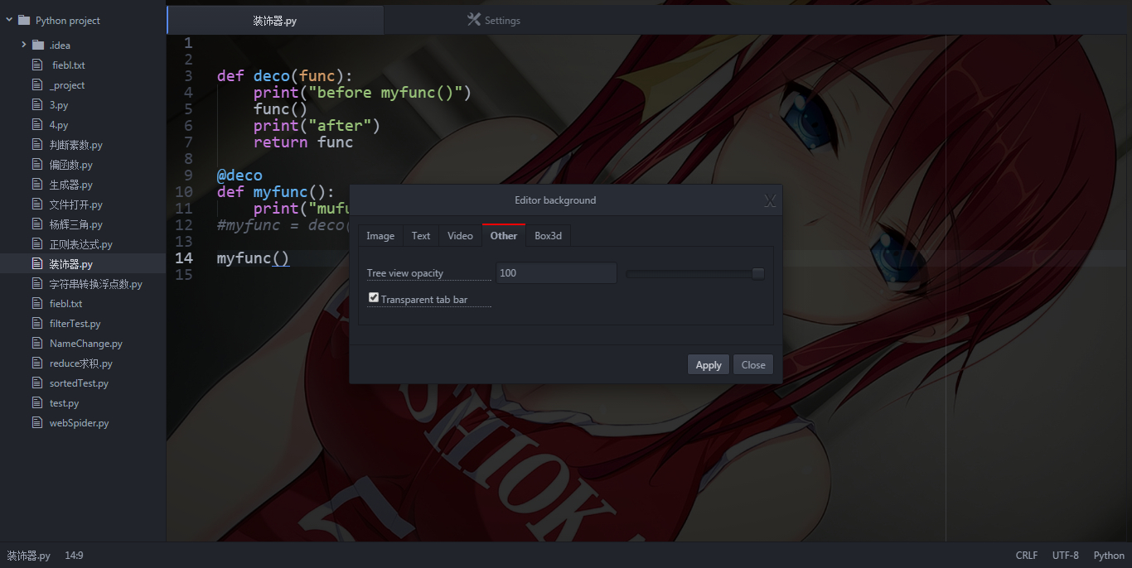Open 4.py in the tree view
This screenshot has height=568, width=1132.
59,125
